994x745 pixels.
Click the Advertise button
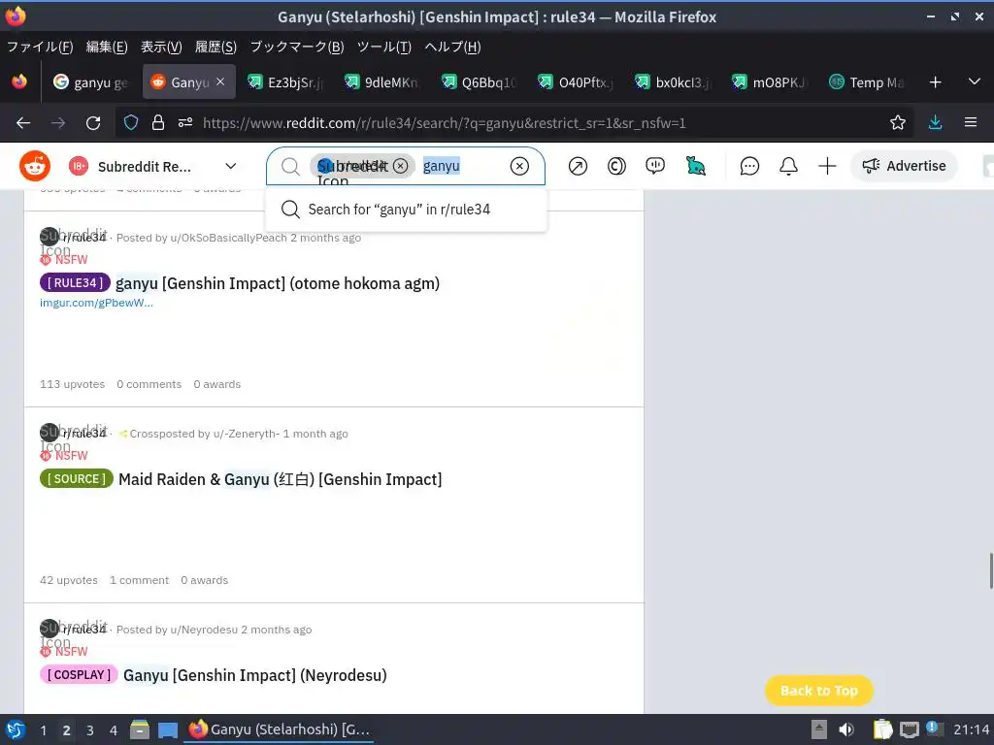click(x=904, y=166)
